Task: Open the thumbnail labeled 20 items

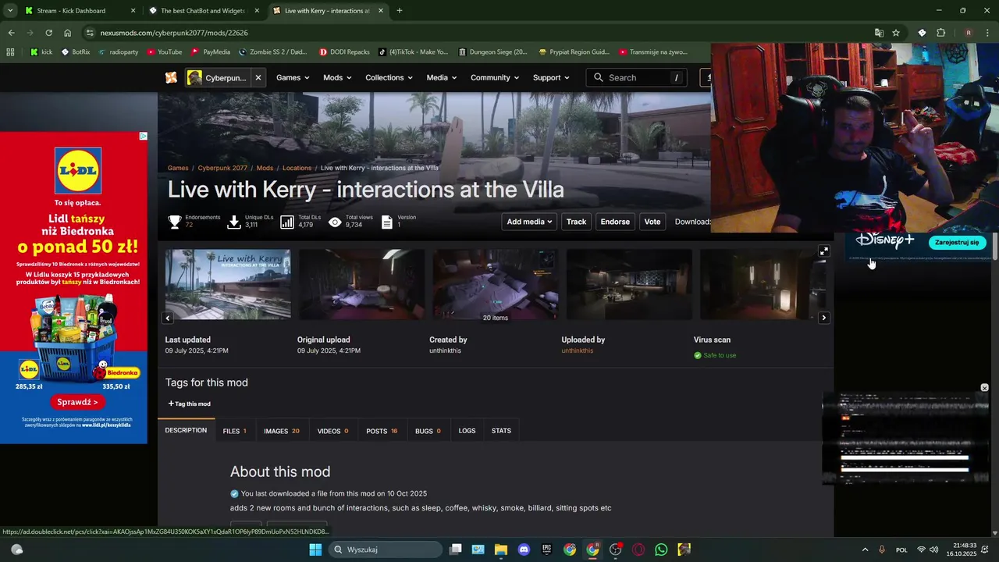Action: click(495, 284)
